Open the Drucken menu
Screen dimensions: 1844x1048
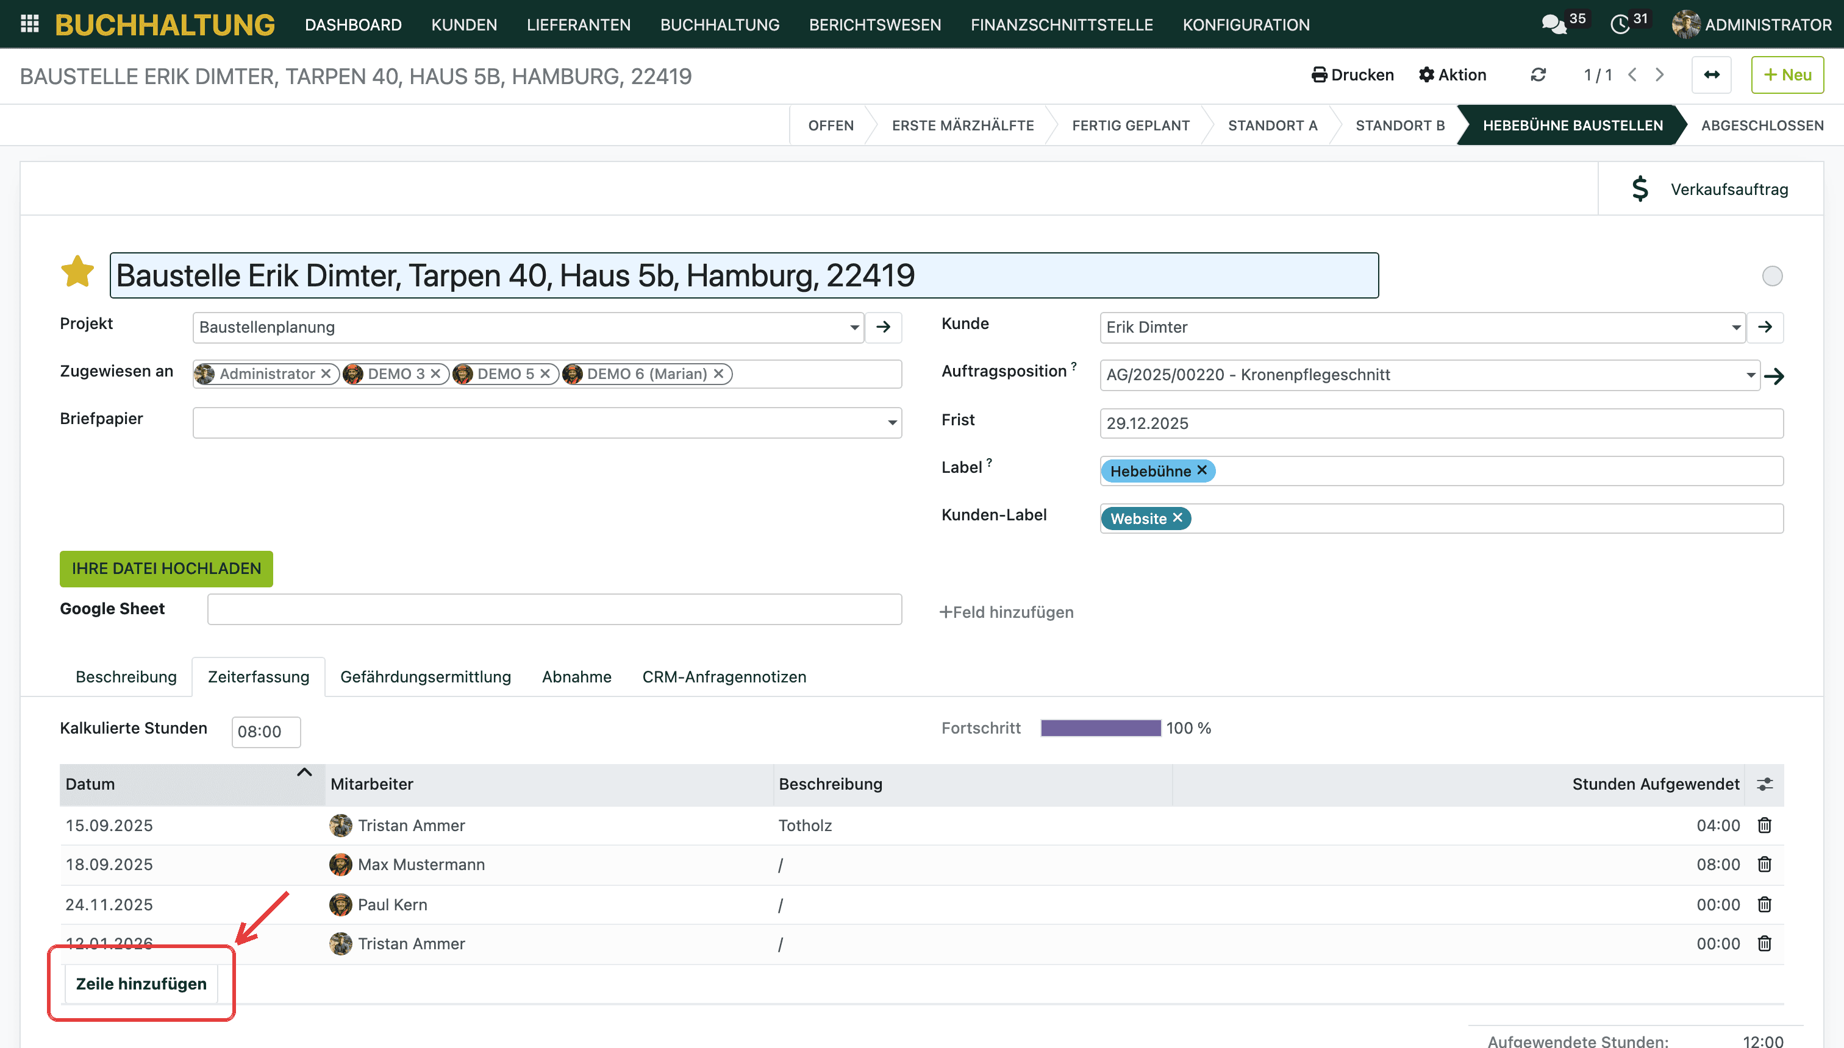[1353, 75]
